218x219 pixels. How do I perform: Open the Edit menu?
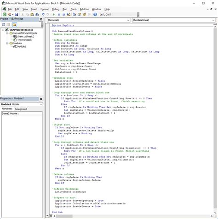[x=17, y=9]
